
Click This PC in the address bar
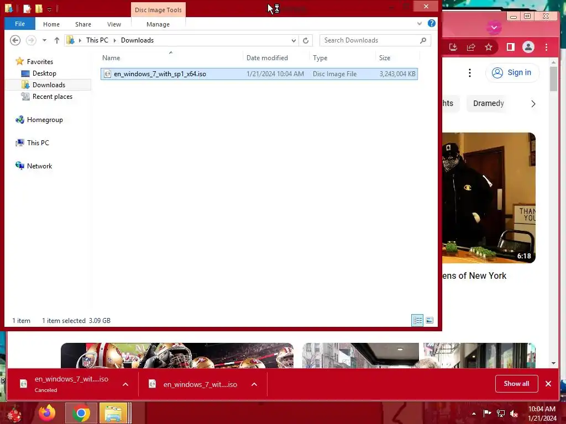point(97,40)
